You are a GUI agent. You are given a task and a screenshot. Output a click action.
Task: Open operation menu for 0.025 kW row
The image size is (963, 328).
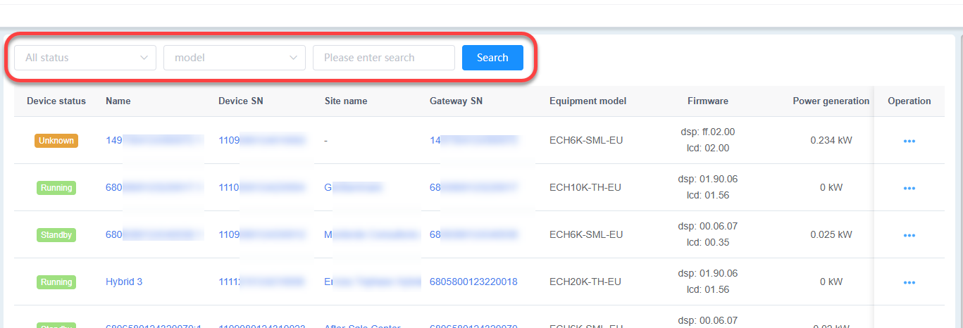coord(909,235)
